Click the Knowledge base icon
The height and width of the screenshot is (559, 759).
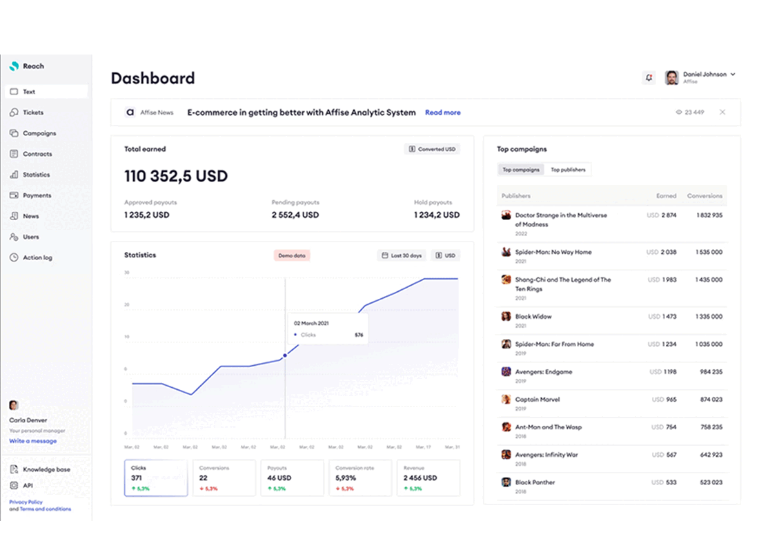coord(14,469)
